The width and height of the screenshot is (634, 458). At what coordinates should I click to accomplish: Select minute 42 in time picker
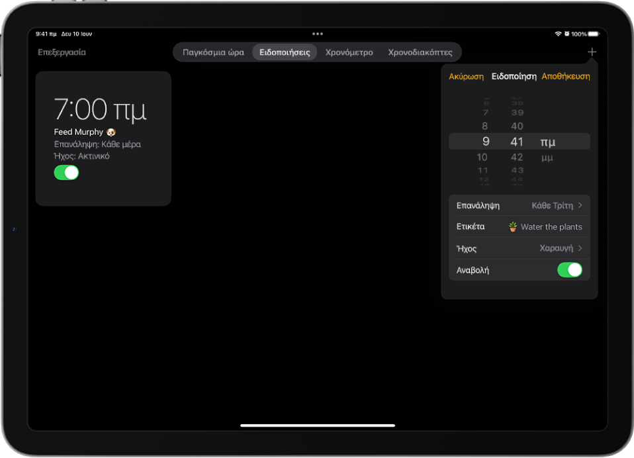[x=517, y=158]
